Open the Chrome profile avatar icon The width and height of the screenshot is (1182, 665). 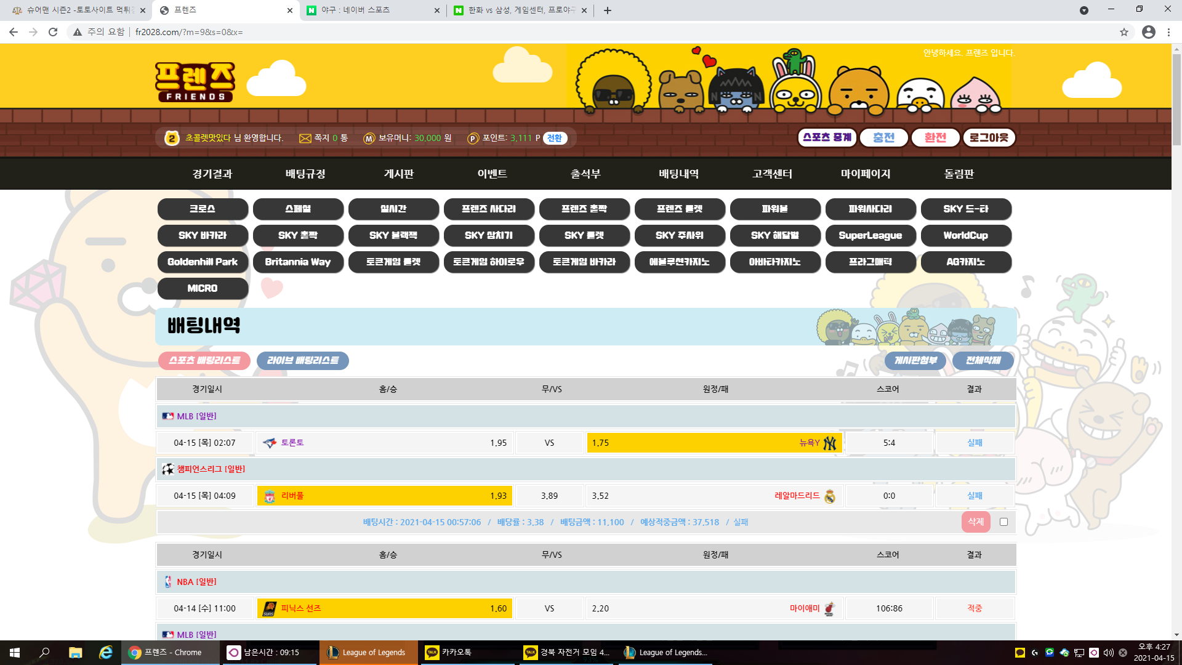click(x=1148, y=32)
